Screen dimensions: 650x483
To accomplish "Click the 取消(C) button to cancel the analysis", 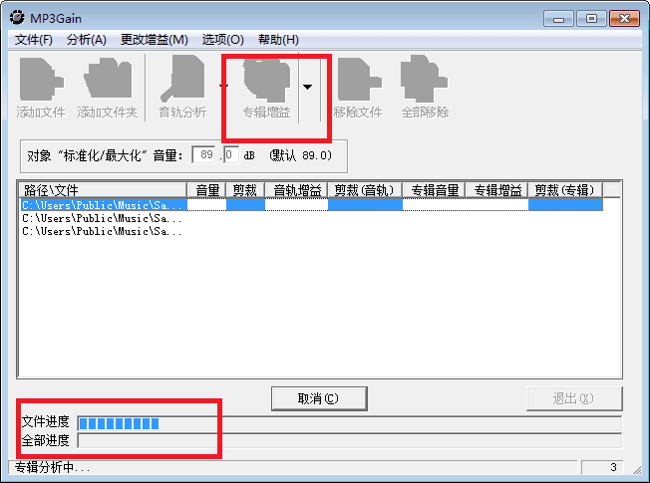I will (319, 398).
